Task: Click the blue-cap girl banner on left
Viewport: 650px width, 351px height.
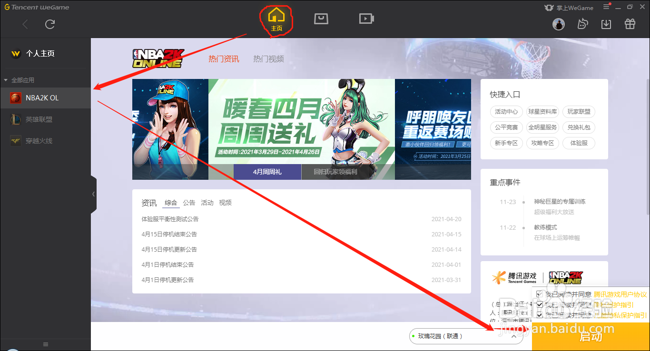Action: 170,129
